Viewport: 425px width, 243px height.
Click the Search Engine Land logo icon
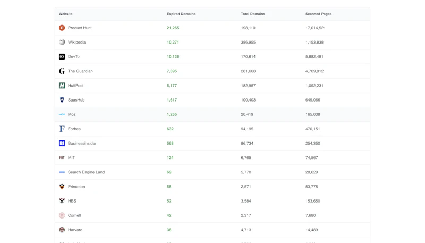click(x=62, y=172)
